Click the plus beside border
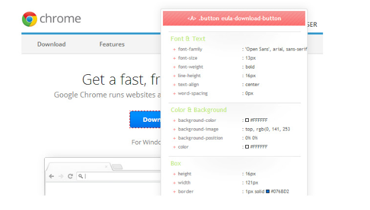370x210 pixels. coord(174,192)
